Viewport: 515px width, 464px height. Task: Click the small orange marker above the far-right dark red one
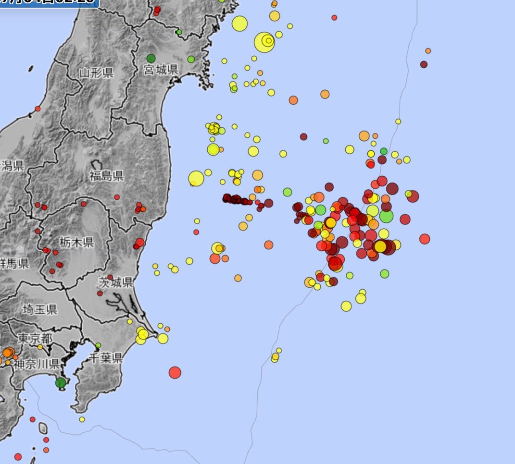click(428, 51)
